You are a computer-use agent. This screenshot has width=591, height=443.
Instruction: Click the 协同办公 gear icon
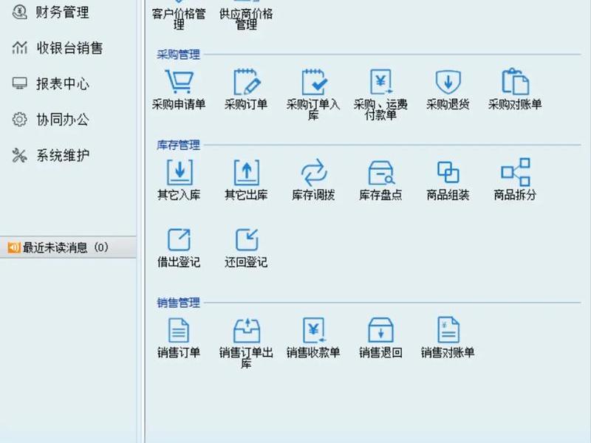20,120
